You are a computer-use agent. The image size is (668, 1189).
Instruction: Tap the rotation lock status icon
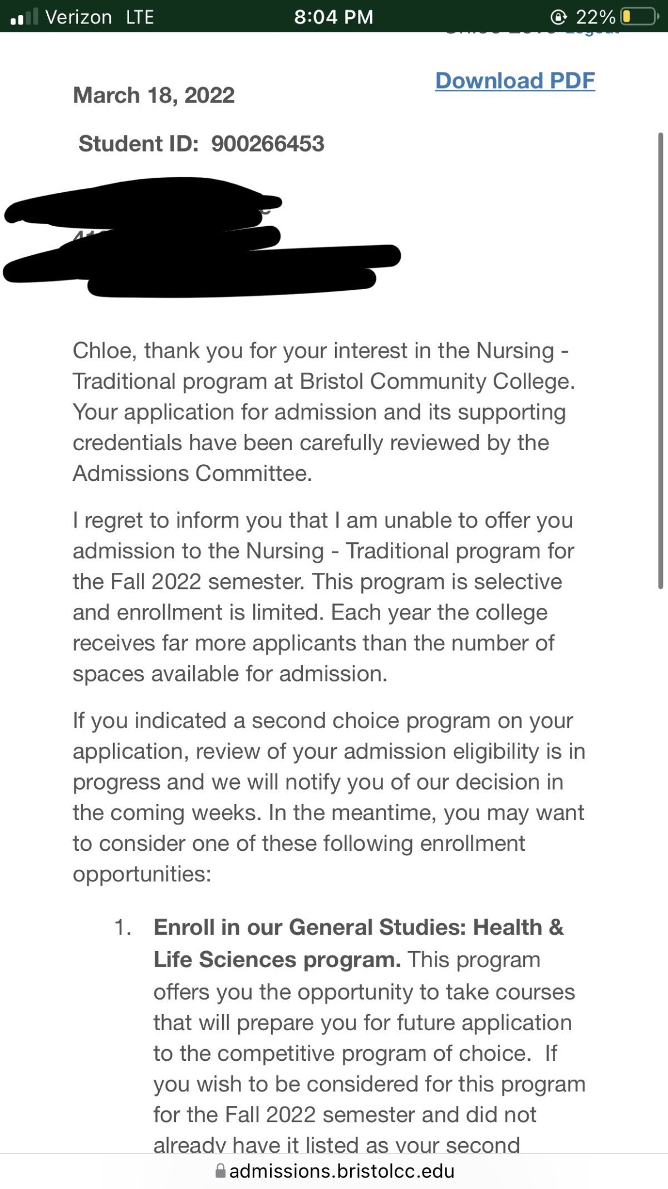click(558, 17)
